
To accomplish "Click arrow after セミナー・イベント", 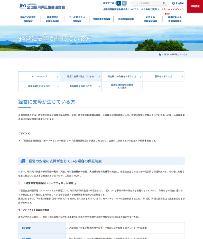I will pos(183,9).
